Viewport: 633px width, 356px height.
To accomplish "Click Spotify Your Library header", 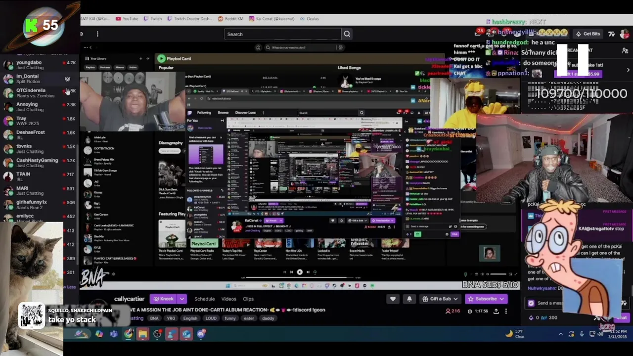I will click(x=96, y=59).
